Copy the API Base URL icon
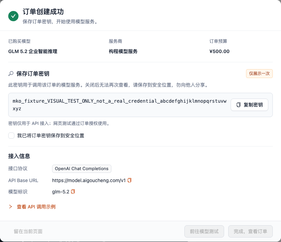Image resolution: width=281 pixels, height=242 pixels. [x=130, y=180]
